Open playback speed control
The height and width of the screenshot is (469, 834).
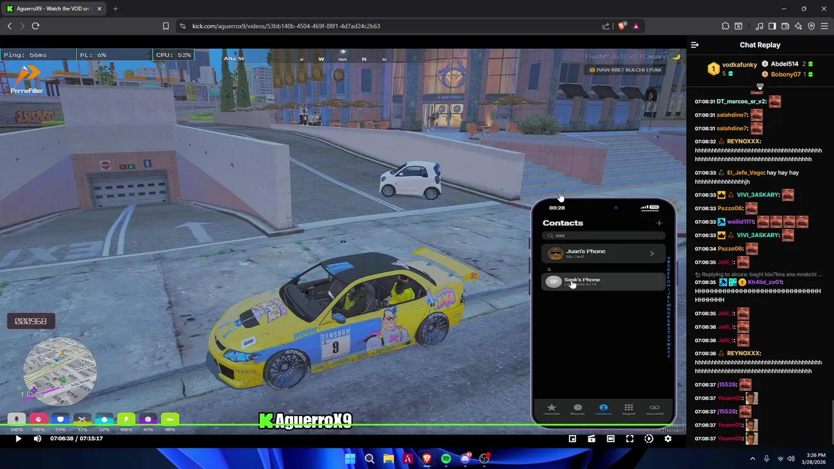[x=649, y=439]
